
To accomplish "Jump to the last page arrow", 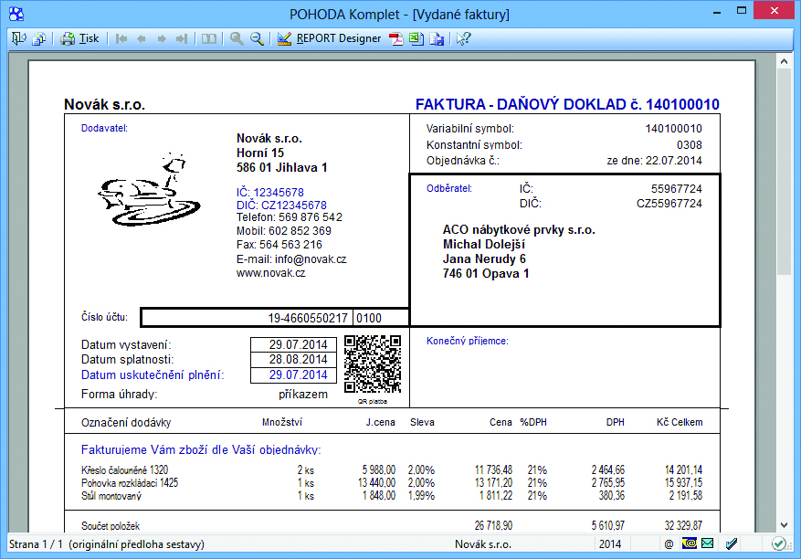I will (x=182, y=38).
